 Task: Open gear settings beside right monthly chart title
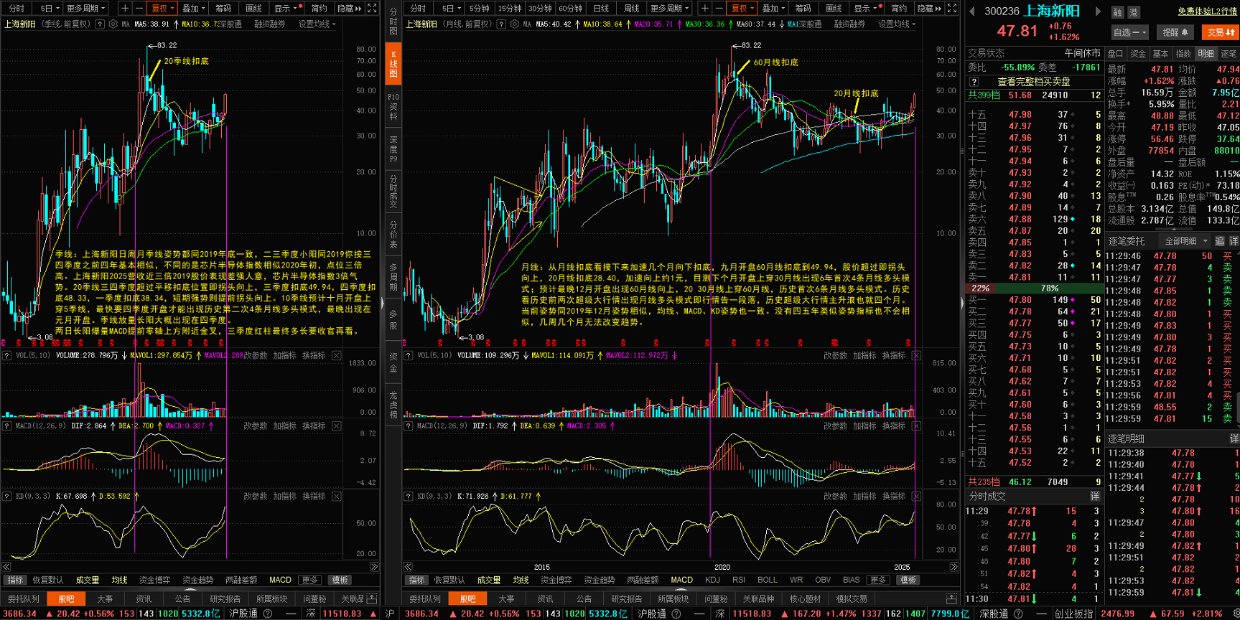pyautogui.click(x=514, y=24)
